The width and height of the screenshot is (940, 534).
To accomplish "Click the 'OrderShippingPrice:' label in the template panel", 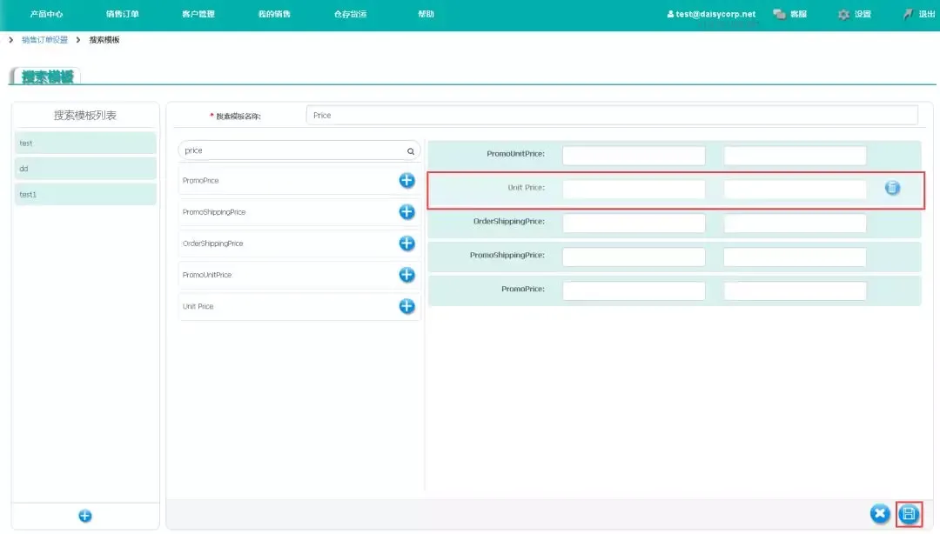I will pyautogui.click(x=509, y=221).
